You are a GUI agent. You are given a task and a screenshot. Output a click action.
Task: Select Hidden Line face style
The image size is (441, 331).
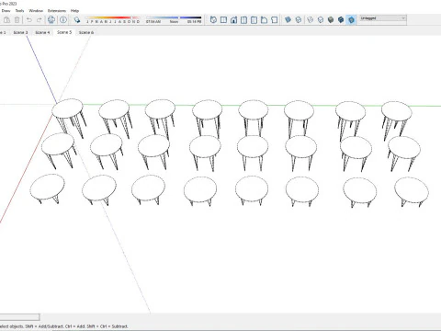[321, 20]
